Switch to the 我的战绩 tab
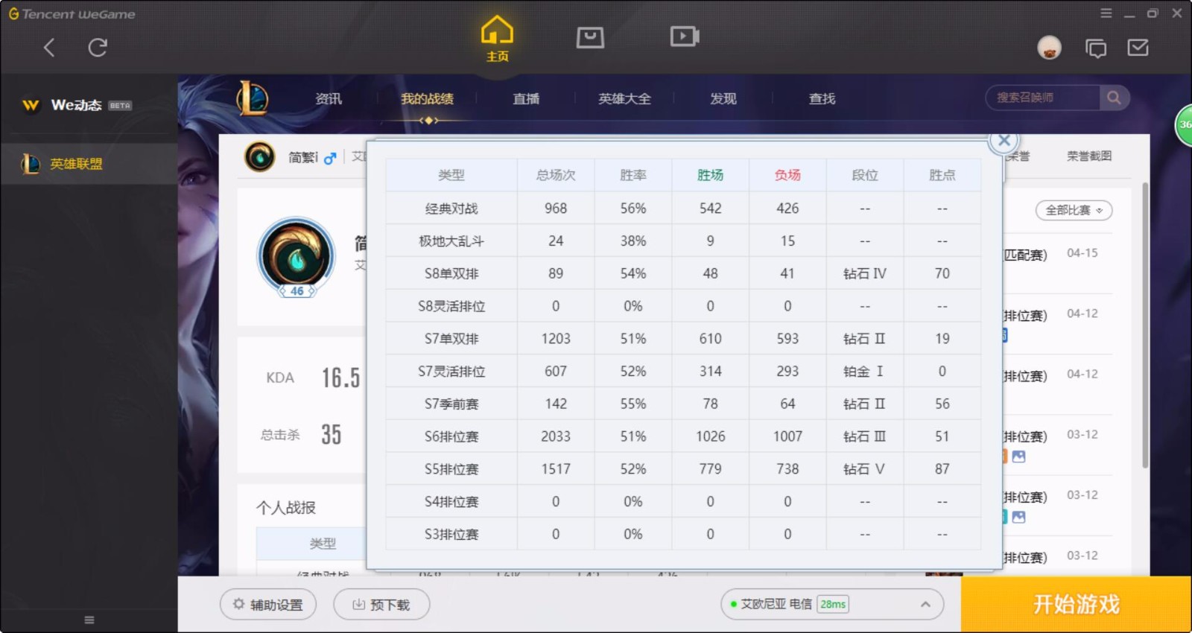Viewport: 1192px width, 633px height. coord(427,99)
